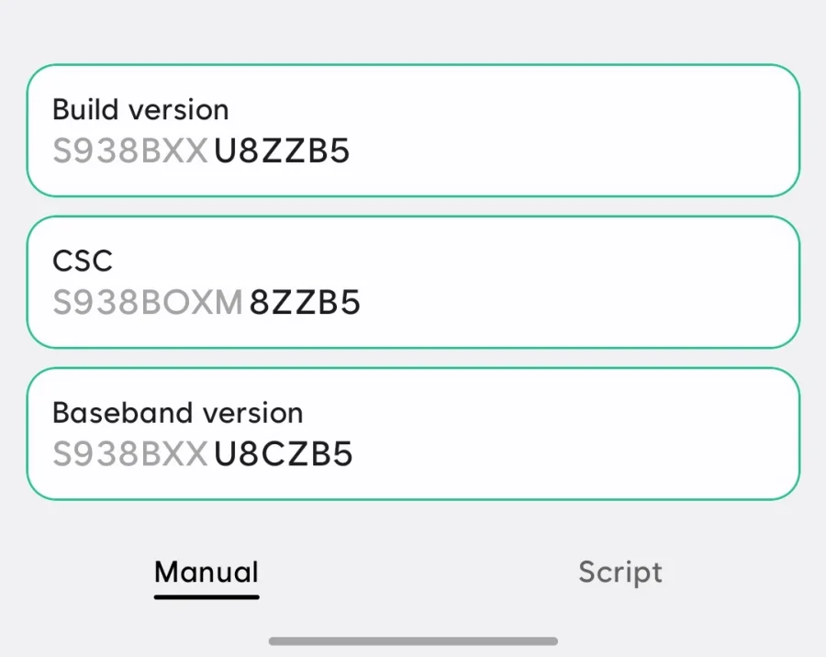Tap the S938BOXM prefix in CSC
Image resolution: width=826 pixels, height=657 pixels.
[x=147, y=302]
